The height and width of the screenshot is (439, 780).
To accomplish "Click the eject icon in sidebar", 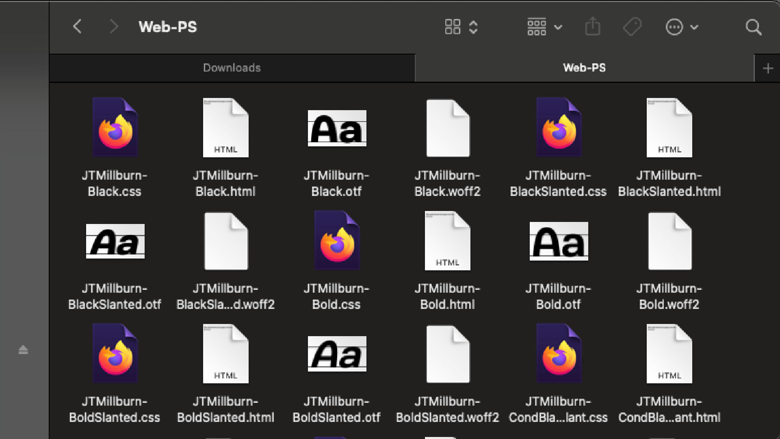I will coord(23,350).
